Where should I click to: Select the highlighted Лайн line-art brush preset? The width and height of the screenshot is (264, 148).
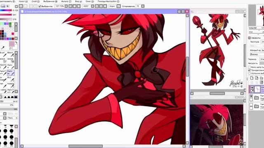tap(11, 73)
